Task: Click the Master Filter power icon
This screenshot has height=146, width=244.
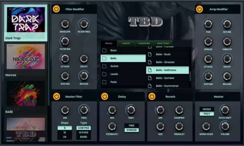Action: [x=56, y=97]
